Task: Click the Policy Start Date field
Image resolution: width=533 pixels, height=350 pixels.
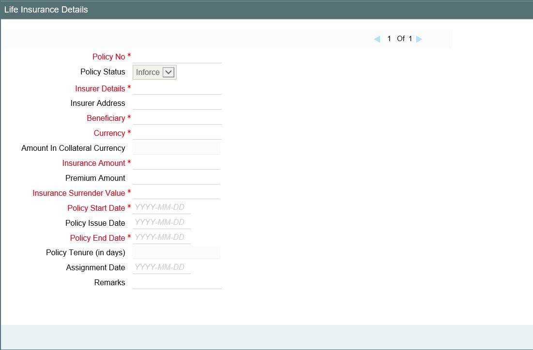Action: (162, 207)
